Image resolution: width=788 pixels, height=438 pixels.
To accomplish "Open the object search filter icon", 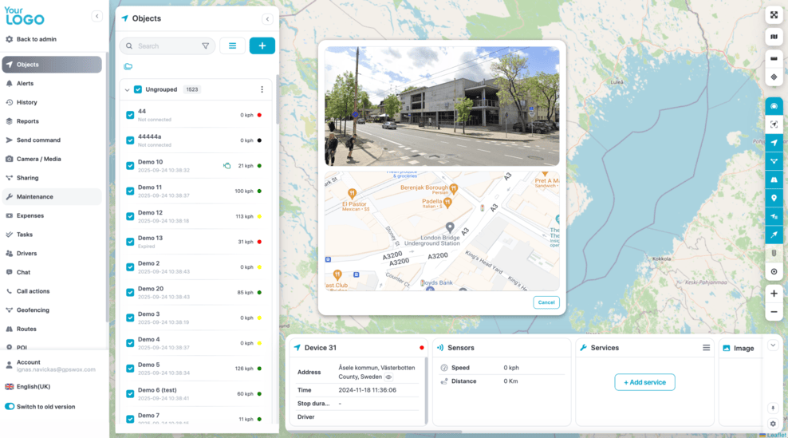I will (x=206, y=45).
